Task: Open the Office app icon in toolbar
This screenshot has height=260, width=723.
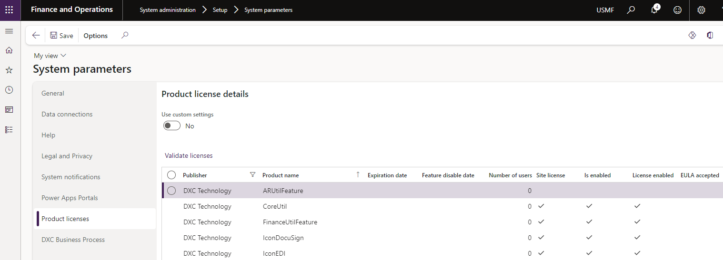Action: point(710,36)
